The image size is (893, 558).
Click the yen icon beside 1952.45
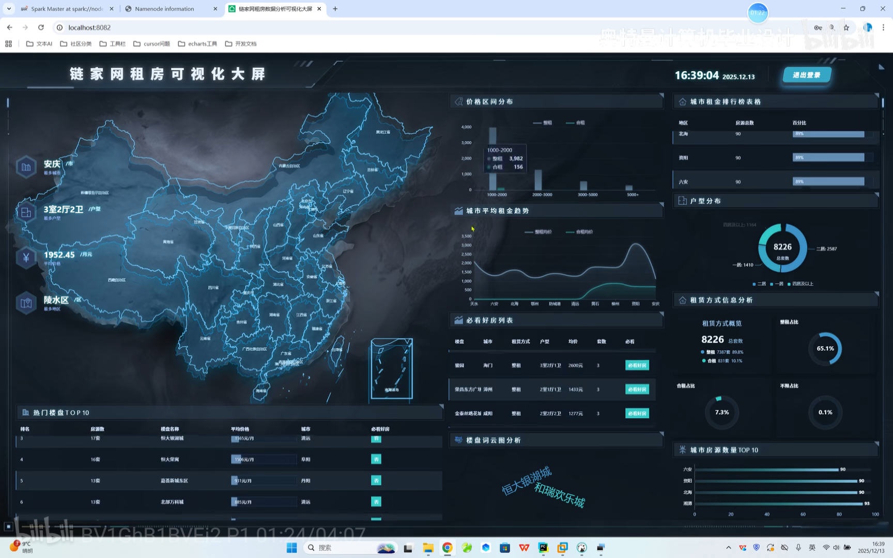pyautogui.click(x=26, y=257)
